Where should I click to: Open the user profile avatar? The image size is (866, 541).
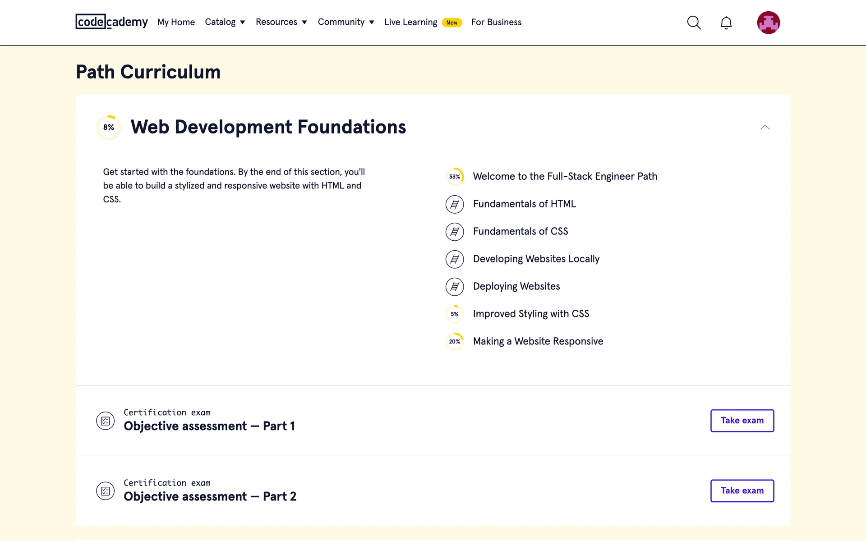768,23
